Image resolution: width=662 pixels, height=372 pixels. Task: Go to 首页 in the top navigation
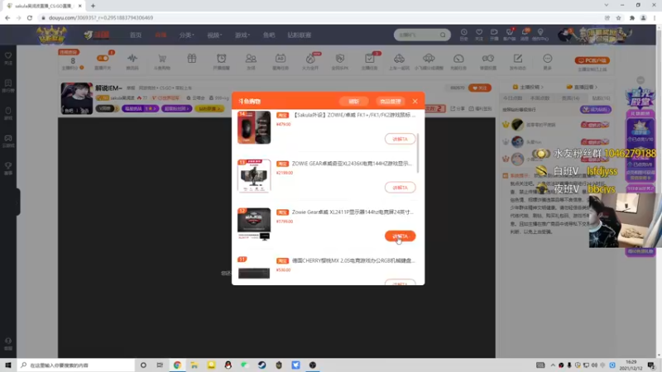coord(136,35)
